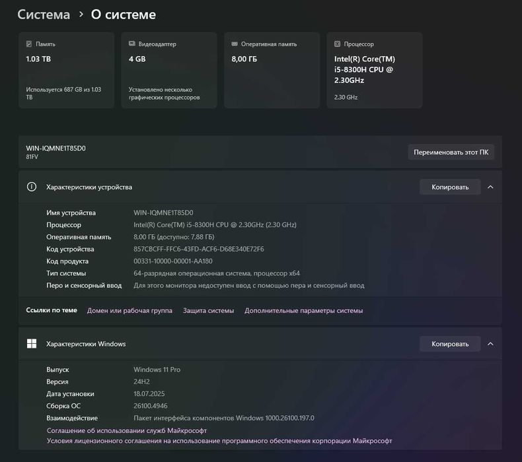Copy the Характеристики Windows specs

click(x=450, y=344)
